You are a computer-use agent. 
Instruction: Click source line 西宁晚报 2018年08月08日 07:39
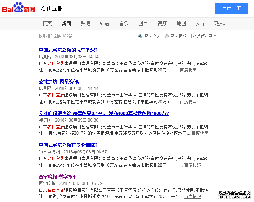click(x=71, y=183)
